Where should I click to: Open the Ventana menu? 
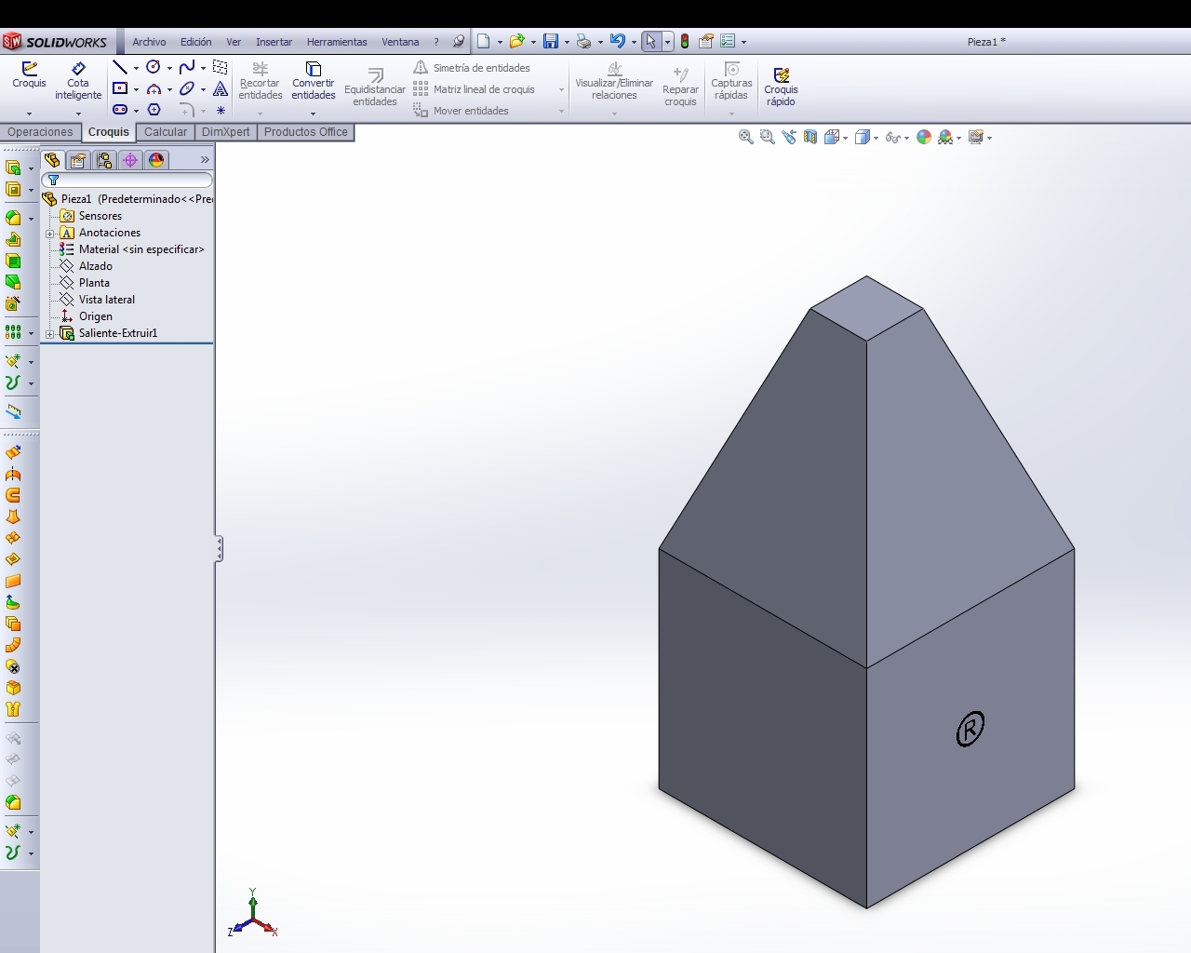click(400, 42)
